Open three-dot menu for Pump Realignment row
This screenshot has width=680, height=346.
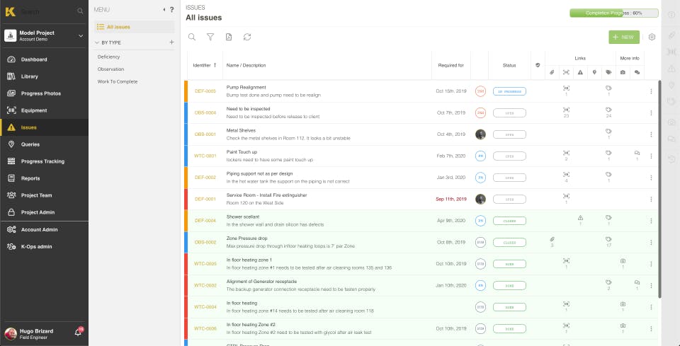point(651,91)
